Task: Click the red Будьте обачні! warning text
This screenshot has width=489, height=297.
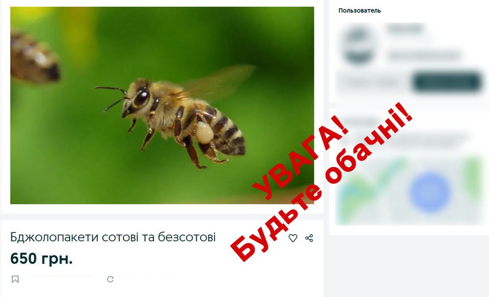Action: [x=321, y=182]
